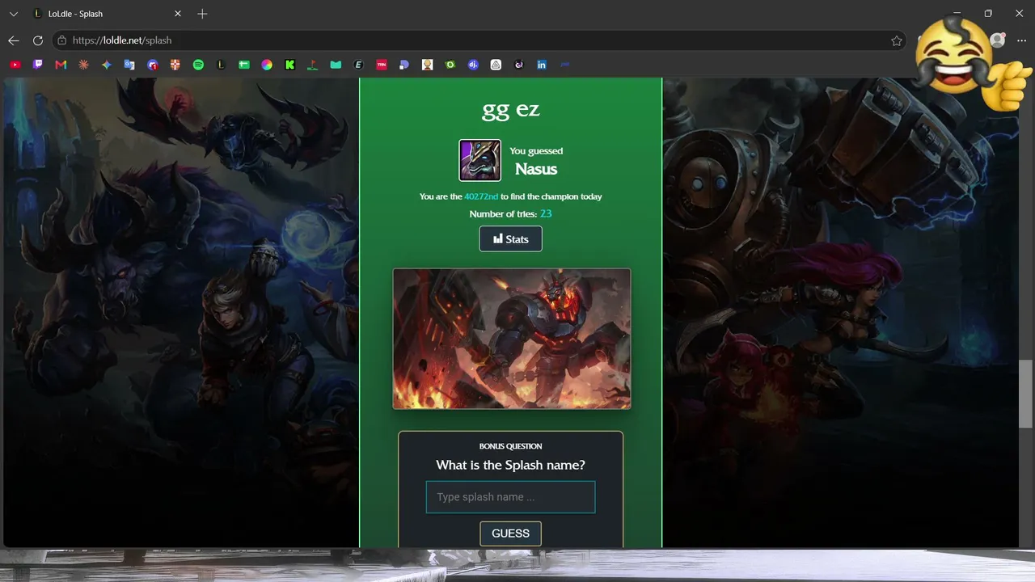This screenshot has width=1035, height=582.
Task: Click the page vertical scrollbar thumb
Action: coord(1026,394)
